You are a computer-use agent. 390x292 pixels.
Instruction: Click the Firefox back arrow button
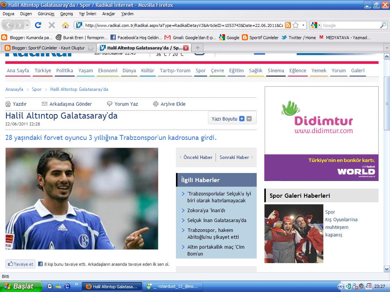[8, 25]
